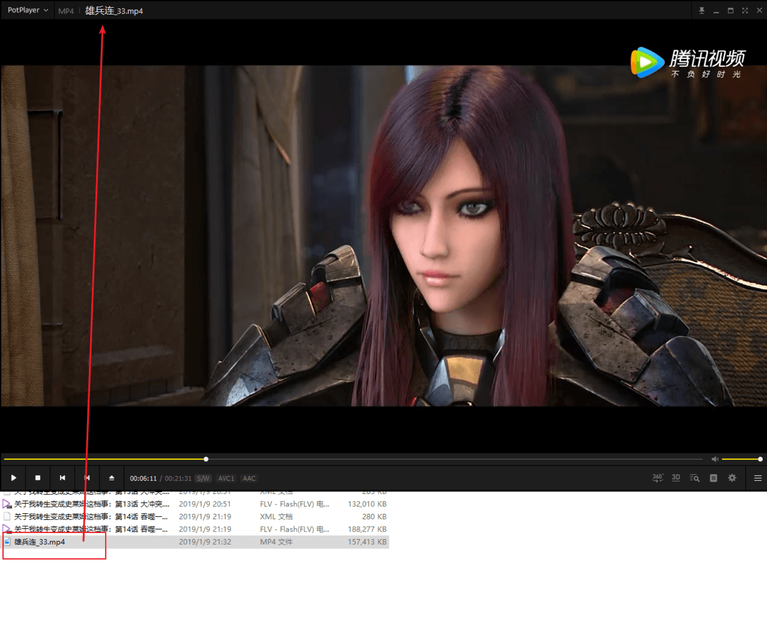The image size is (767, 619).
Task: Pin the PotPlayer window on top
Action: (701, 11)
